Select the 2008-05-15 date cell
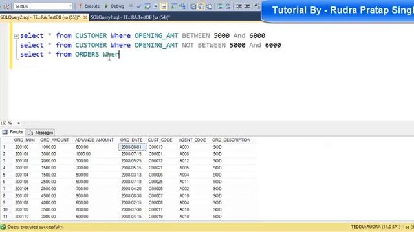Viewport: 414px width, 232px height. point(131,168)
